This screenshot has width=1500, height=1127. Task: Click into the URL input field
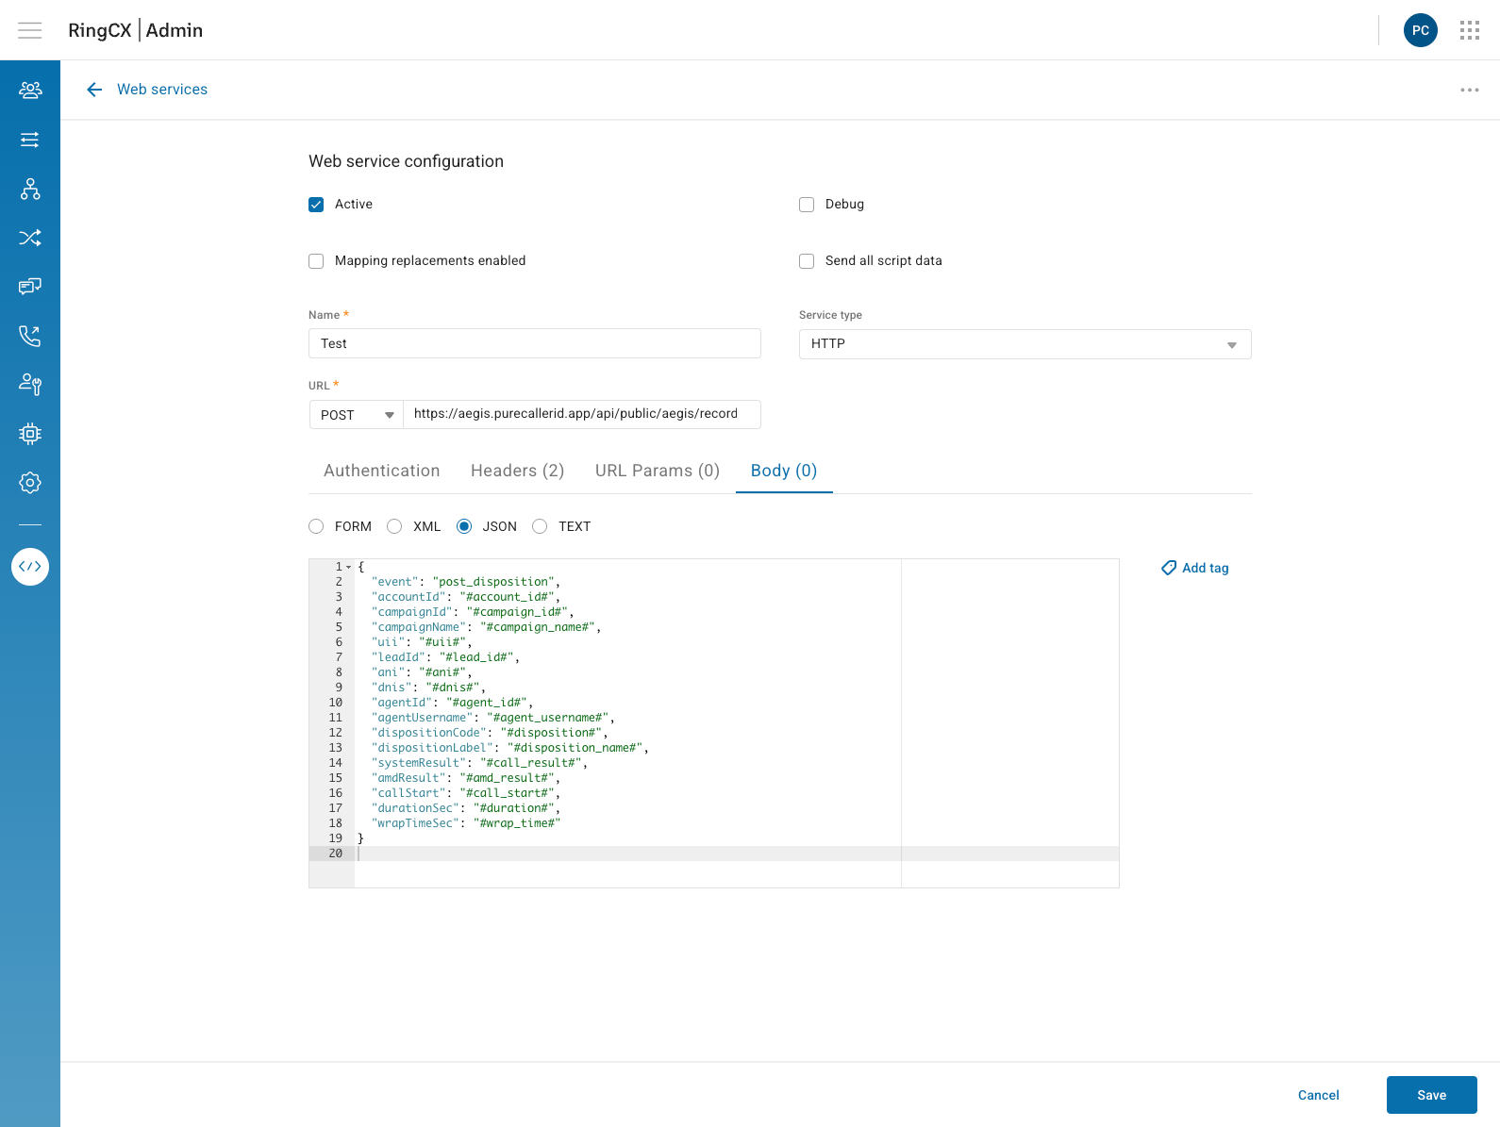[582, 415]
